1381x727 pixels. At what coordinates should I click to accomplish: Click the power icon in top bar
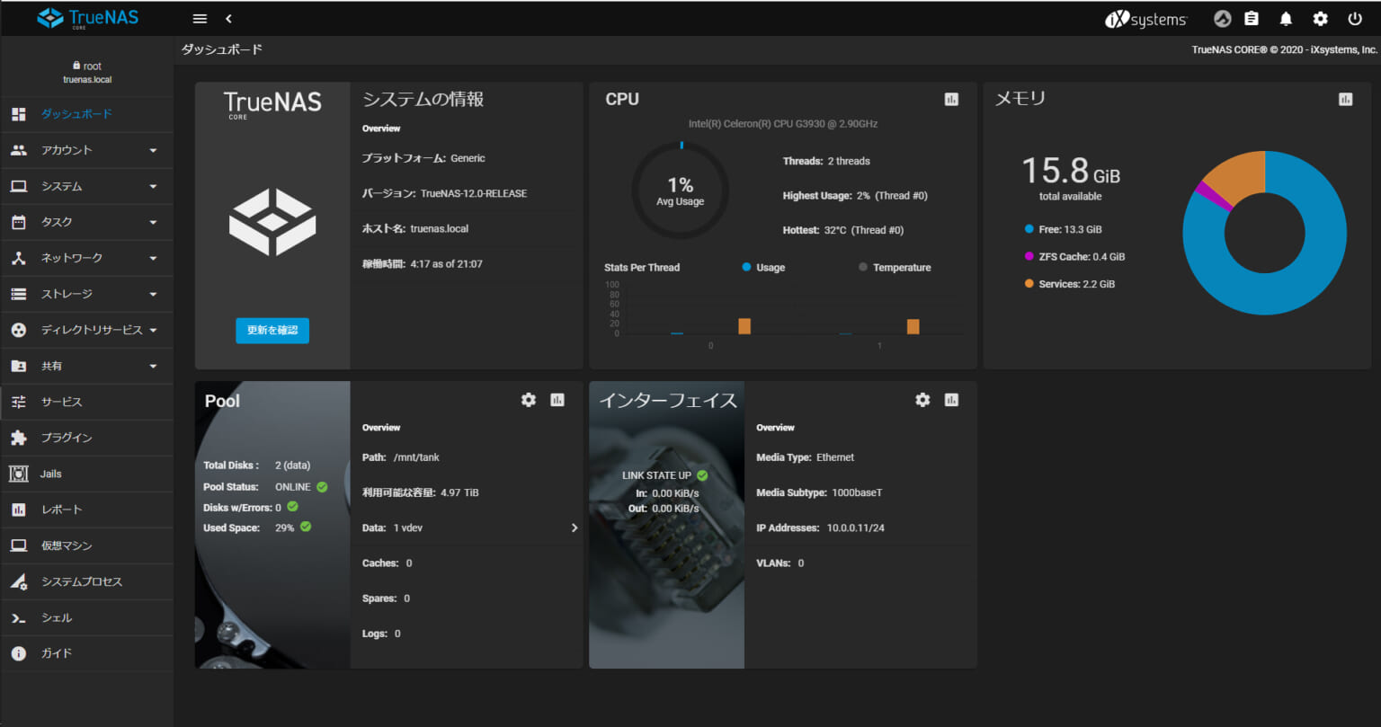pyautogui.click(x=1355, y=19)
